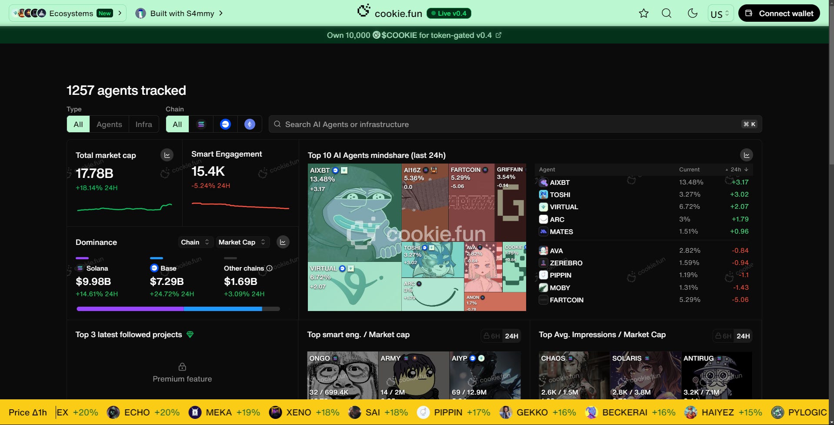Filter by Ethereum chain icon
This screenshot has width=834, height=425.
(250, 124)
